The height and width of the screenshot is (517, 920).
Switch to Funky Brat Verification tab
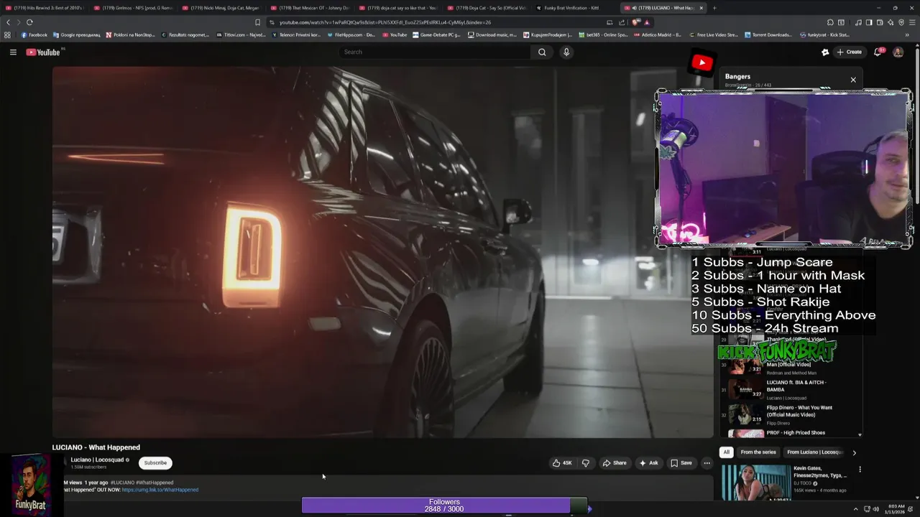[573, 8]
